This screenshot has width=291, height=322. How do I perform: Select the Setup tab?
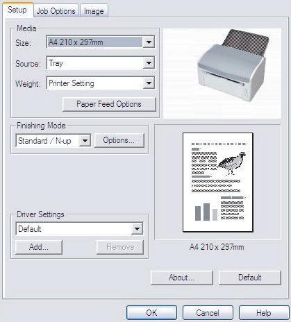coord(17,10)
